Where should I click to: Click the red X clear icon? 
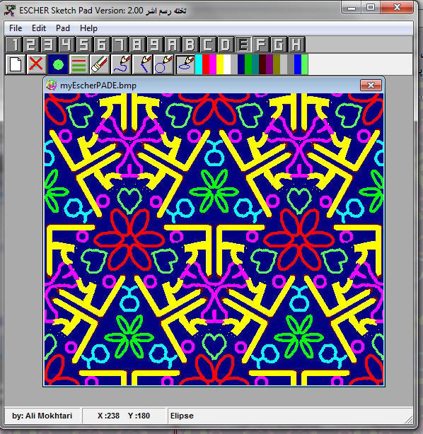(x=37, y=64)
